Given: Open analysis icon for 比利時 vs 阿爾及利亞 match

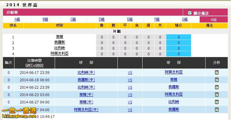Looking at the screenshot, I should pos(217,72).
